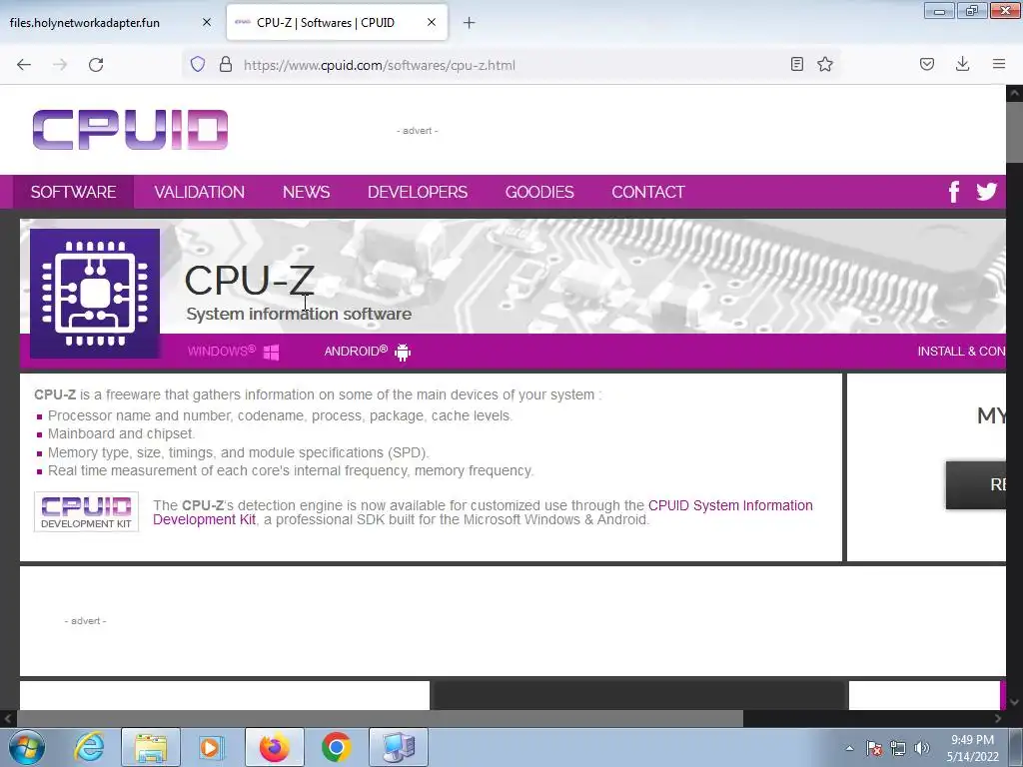Screen dimensions: 1023x767
Task: Click the 'Mainboard and chipset.' bullet text
Action: (121, 433)
